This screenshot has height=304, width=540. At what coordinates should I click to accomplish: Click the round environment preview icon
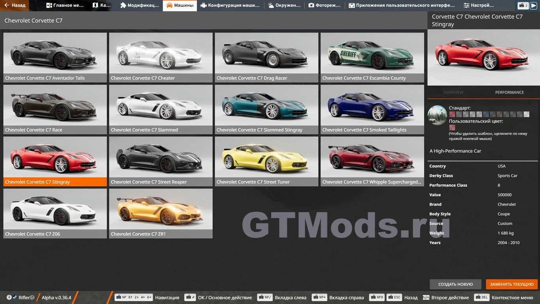point(437,115)
